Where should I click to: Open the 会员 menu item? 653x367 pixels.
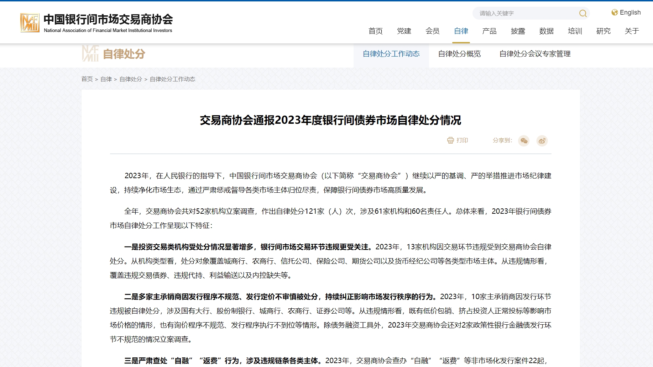(x=432, y=31)
